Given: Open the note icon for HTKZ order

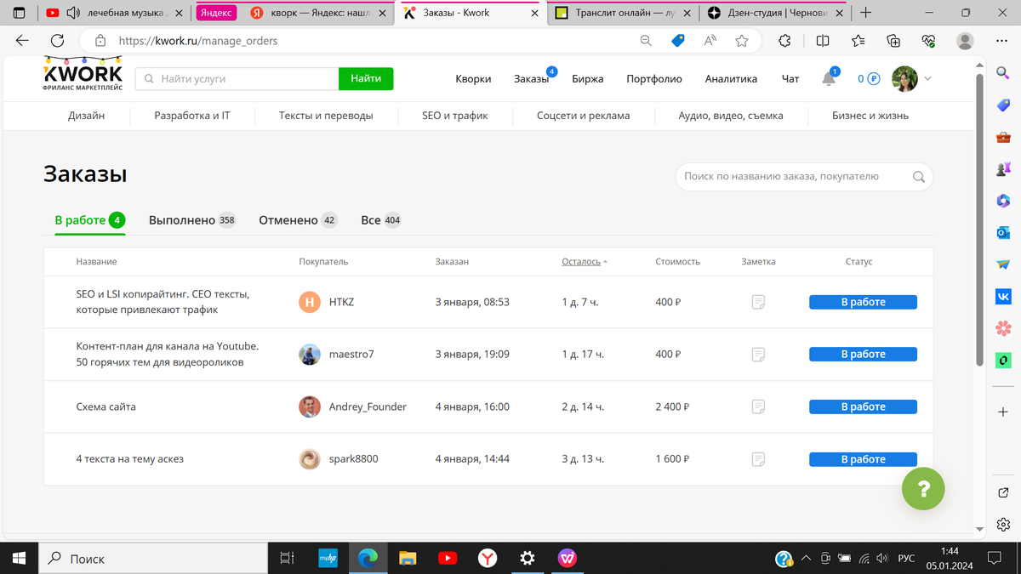Looking at the screenshot, I should click(759, 302).
